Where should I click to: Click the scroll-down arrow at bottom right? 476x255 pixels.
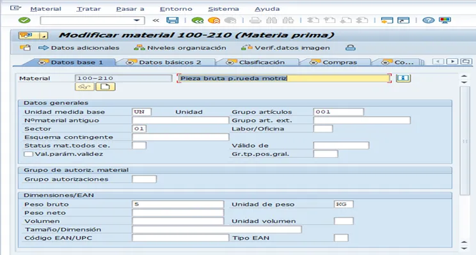(x=464, y=248)
